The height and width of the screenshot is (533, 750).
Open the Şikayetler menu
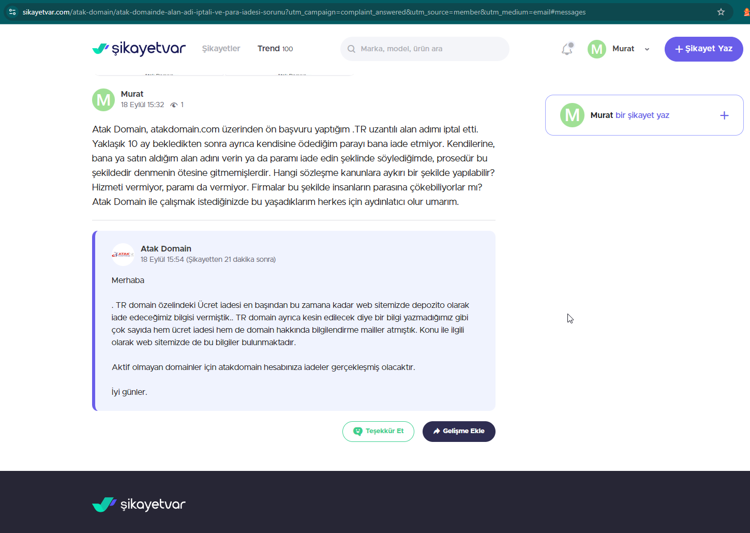click(221, 49)
